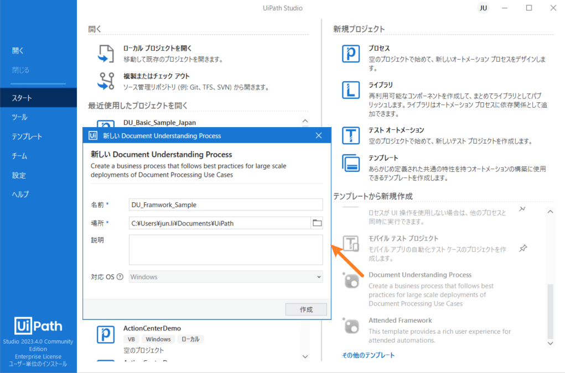Click recent projects list scroll-up arrow
565x373 pixels.
(x=305, y=121)
